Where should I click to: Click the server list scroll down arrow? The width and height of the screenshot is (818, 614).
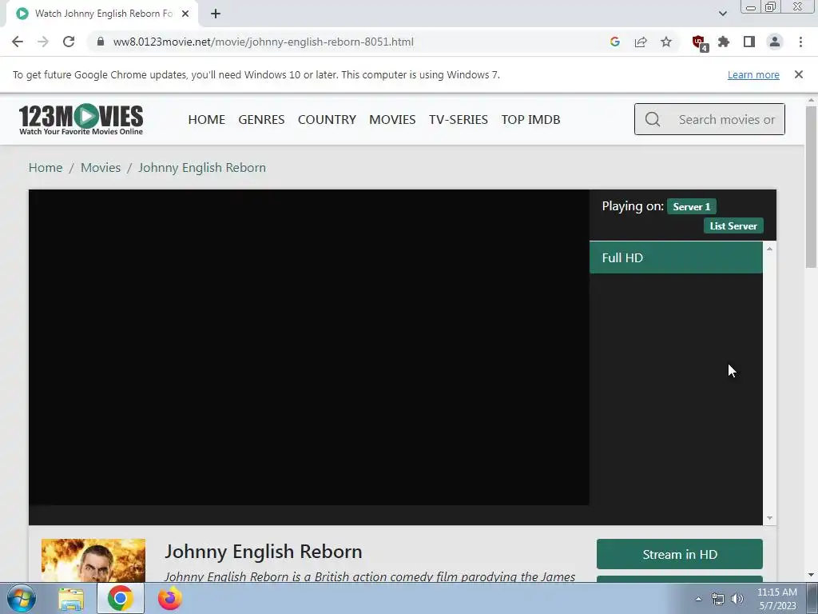click(x=769, y=518)
